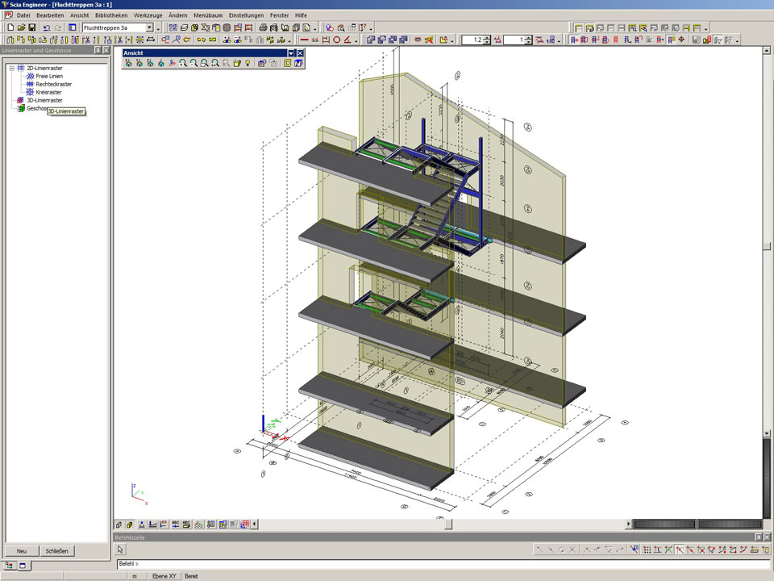Image resolution: width=774 pixels, height=581 pixels.
Task: Select Kreisraster in the tree
Action: pyautogui.click(x=48, y=92)
